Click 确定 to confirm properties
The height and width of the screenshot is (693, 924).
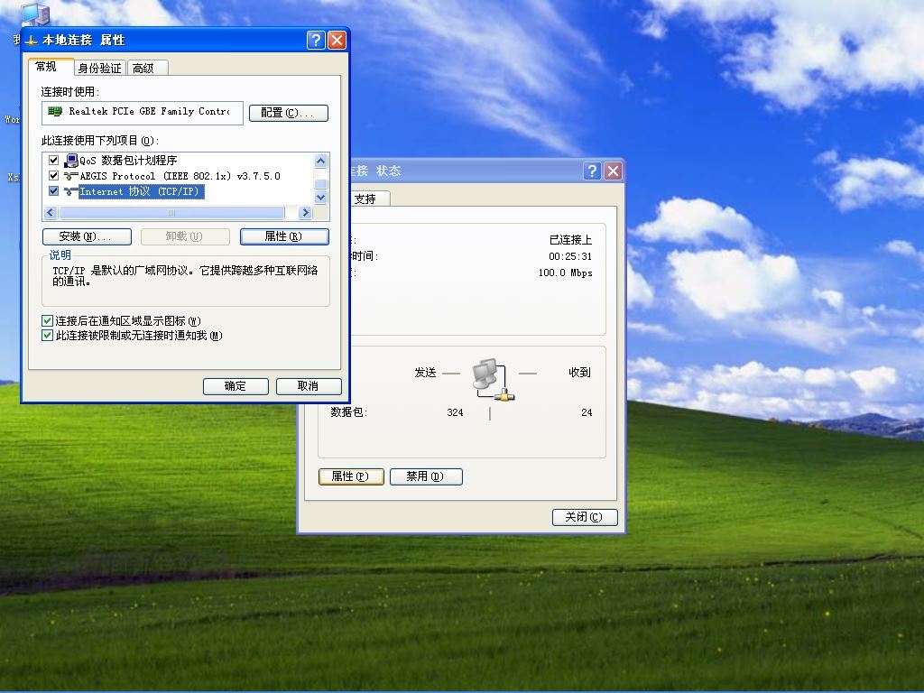coord(236,386)
